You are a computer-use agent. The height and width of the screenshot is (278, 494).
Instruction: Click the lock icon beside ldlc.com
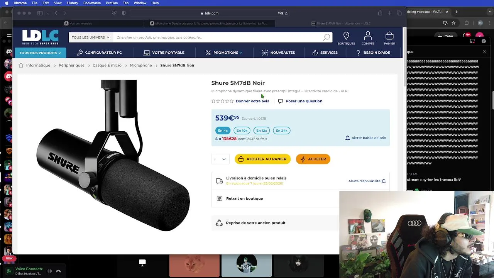point(202,13)
